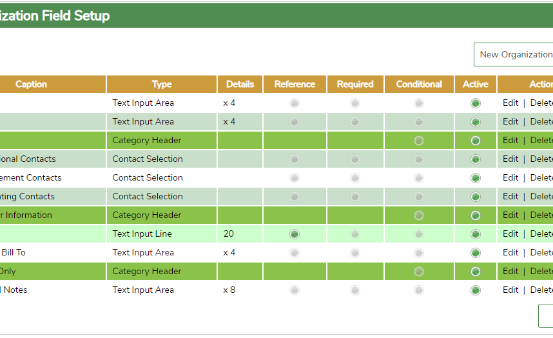Click the Required column header

355,84
